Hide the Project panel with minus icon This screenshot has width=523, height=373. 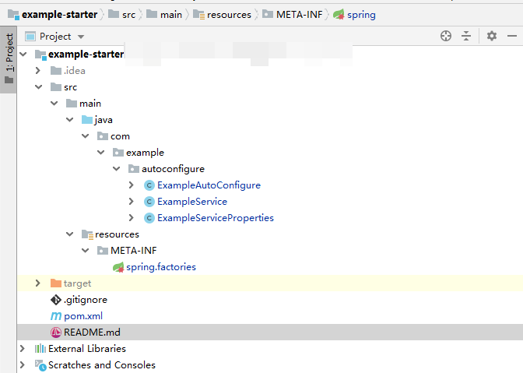pyautogui.click(x=512, y=36)
